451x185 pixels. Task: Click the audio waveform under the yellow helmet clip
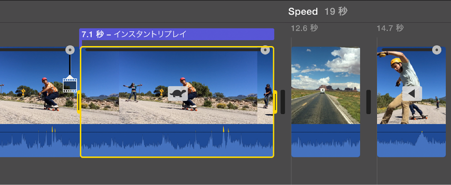[411, 140]
